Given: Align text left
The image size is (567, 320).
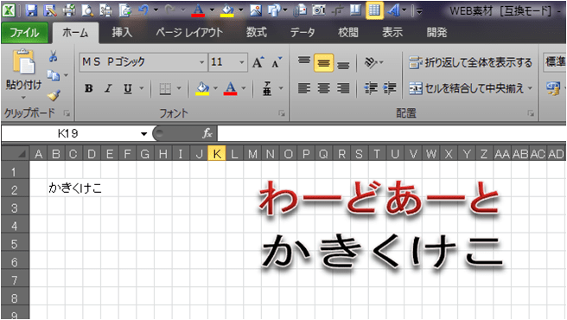Looking at the screenshot, I should [x=304, y=88].
